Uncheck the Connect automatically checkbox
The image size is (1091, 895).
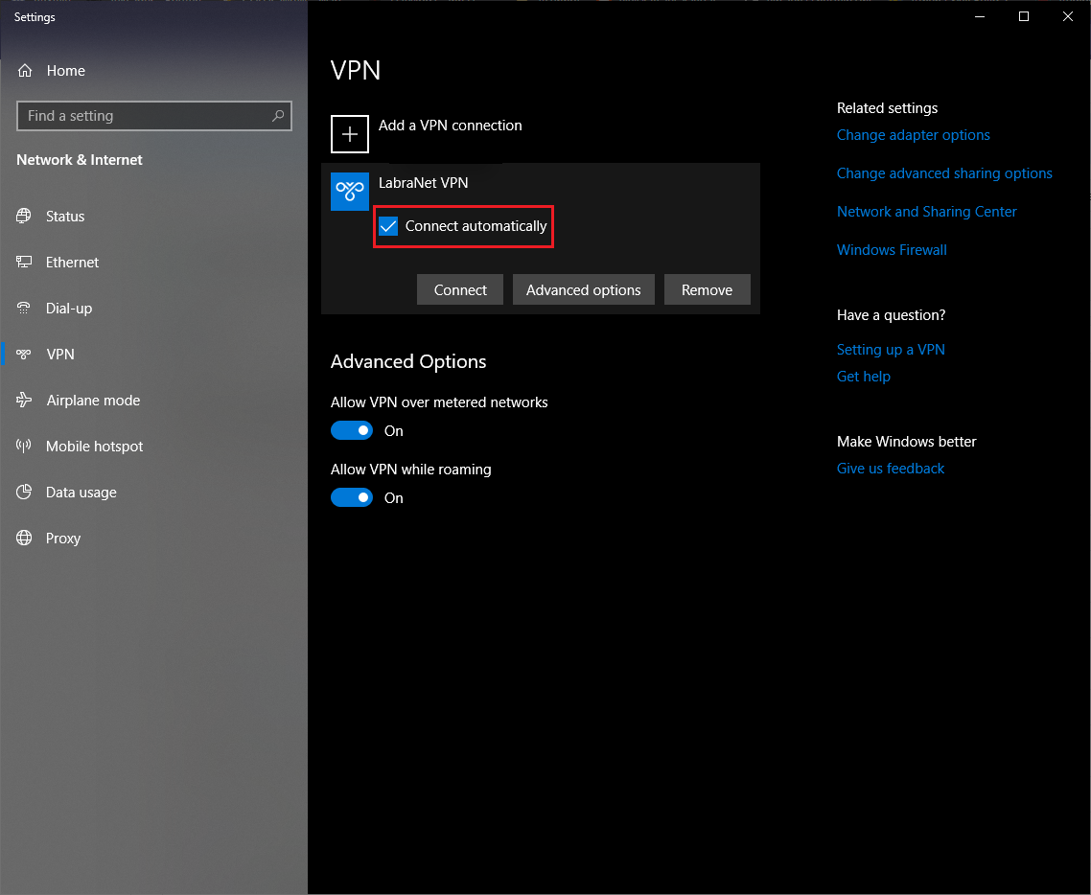pyautogui.click(x=388, y=226)
